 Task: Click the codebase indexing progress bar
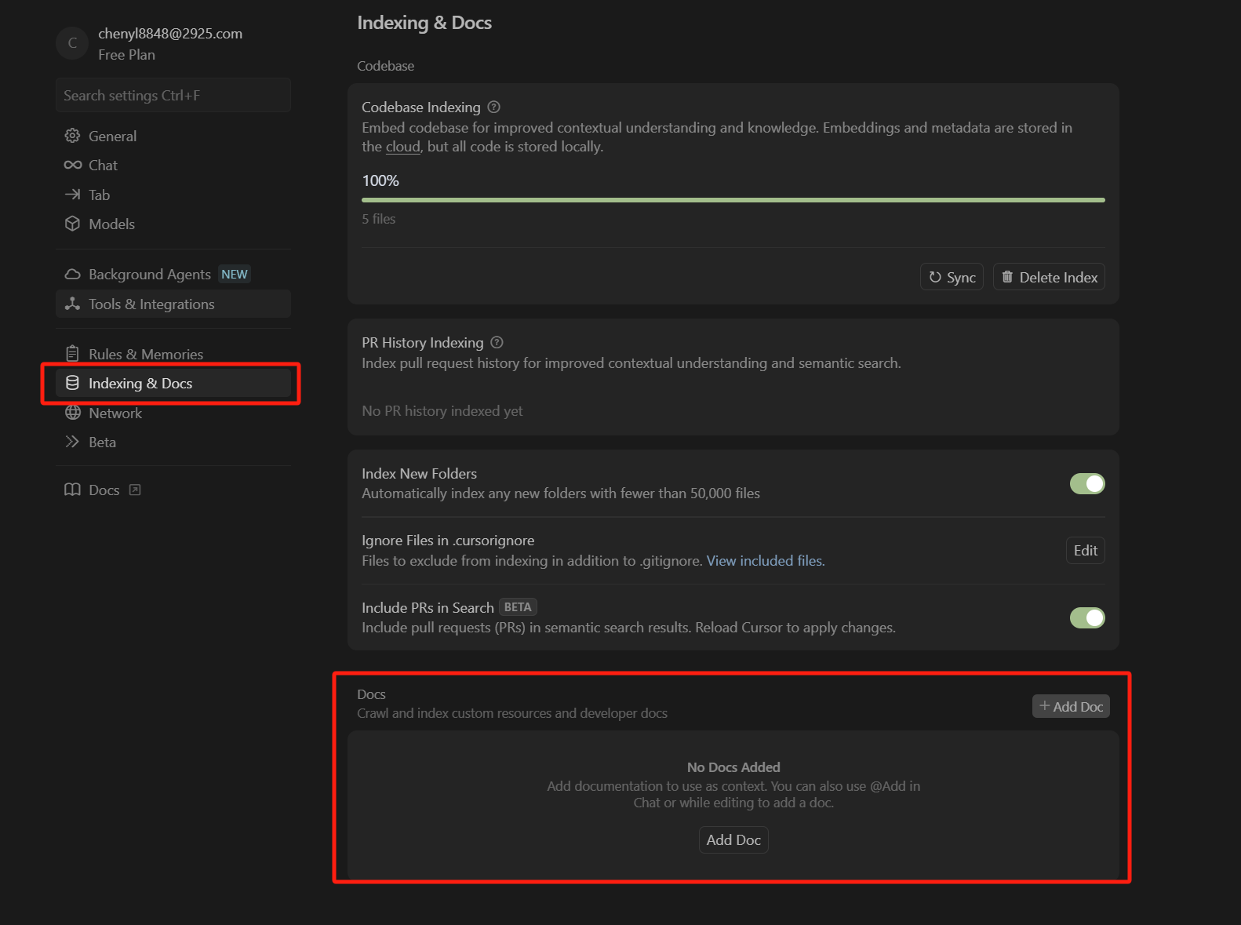[x=733, y=200]
